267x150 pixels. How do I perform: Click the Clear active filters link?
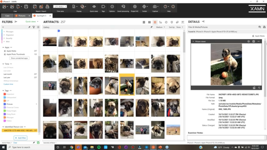15,143
